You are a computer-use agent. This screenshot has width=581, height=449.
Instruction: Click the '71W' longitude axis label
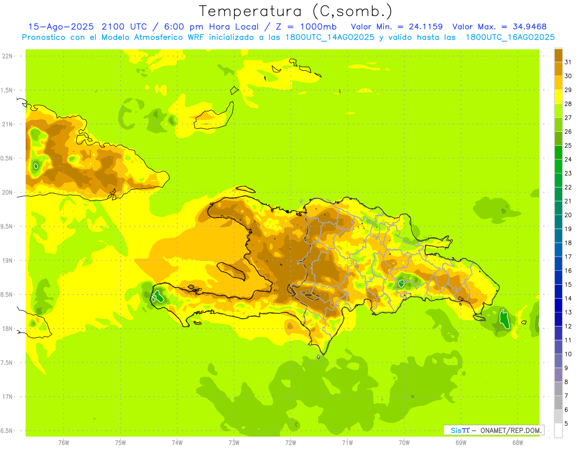coord(347,442)
